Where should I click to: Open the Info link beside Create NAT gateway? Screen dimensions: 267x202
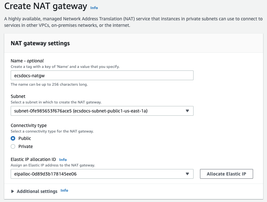pyautogui.click(x=94, y=7)
